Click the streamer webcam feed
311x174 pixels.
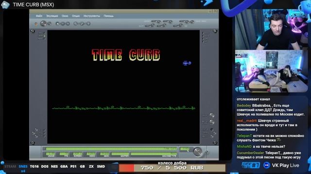pyautogui.click(x=271, y=29)
